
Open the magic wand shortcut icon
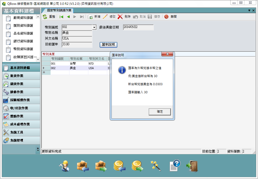click(x=156, y=166)
